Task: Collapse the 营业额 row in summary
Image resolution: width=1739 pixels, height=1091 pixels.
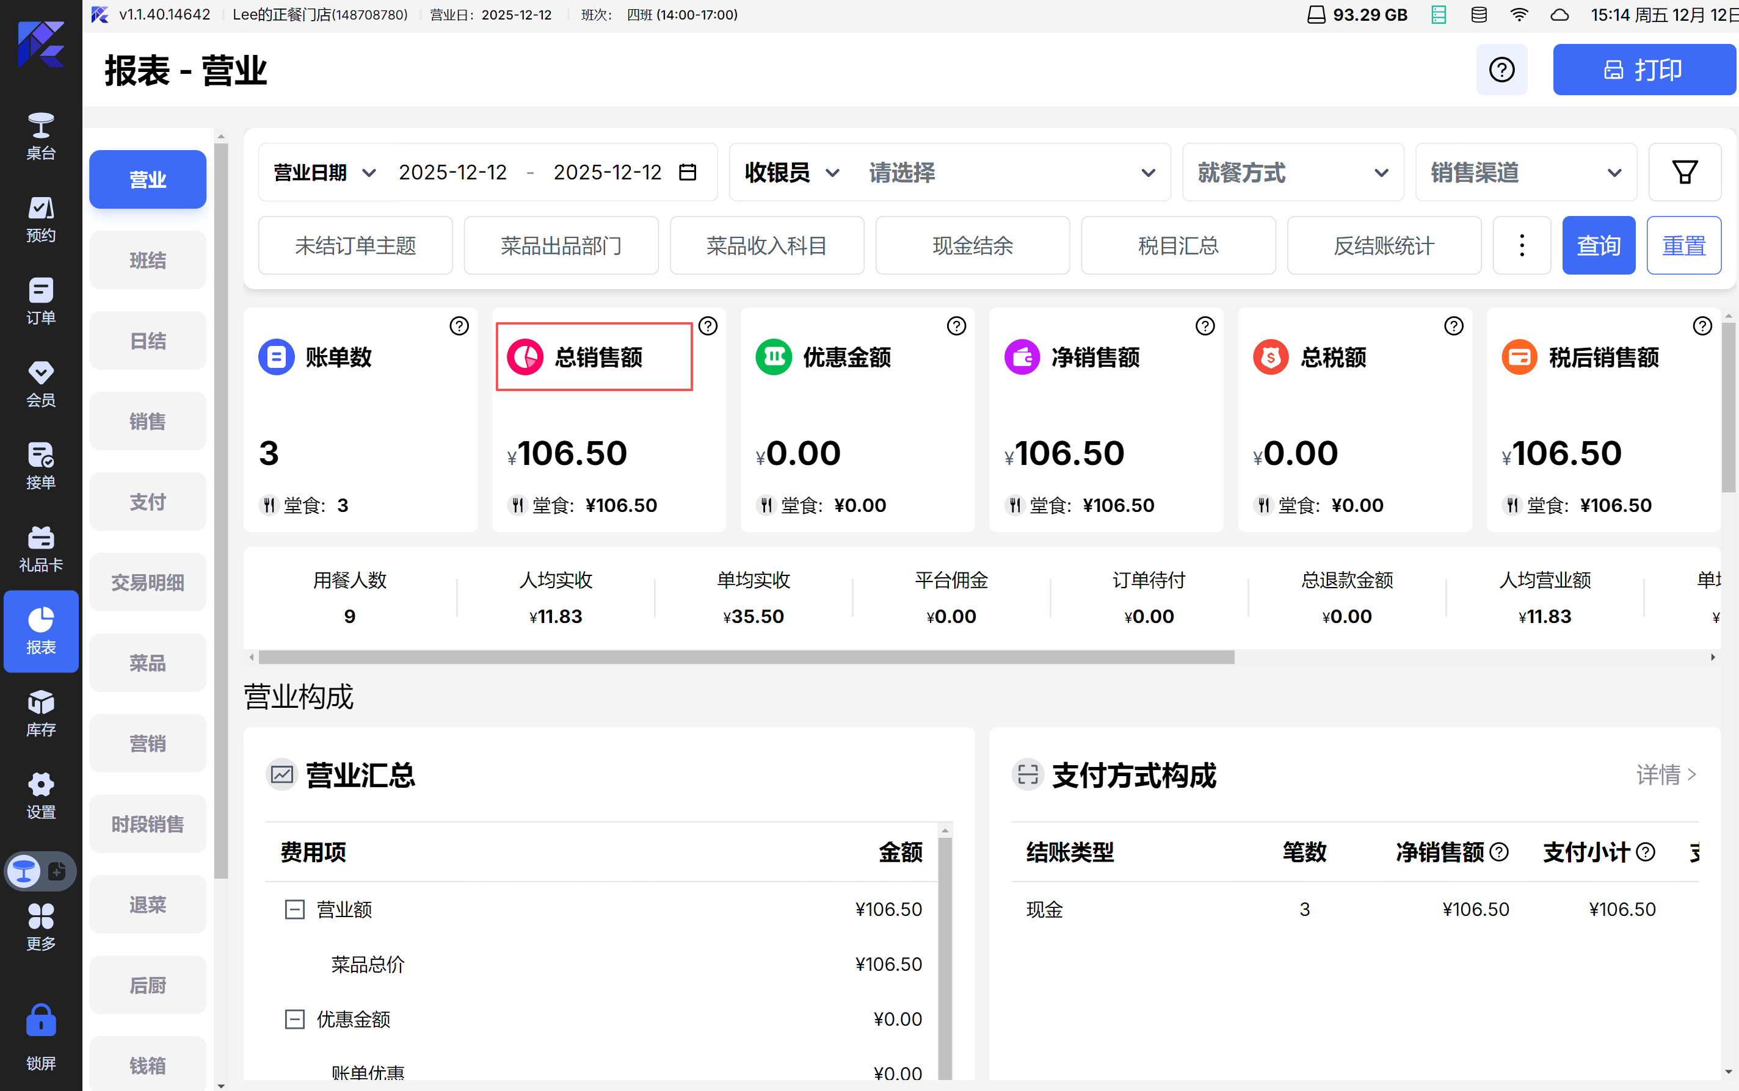Action: tap(294, 909)
